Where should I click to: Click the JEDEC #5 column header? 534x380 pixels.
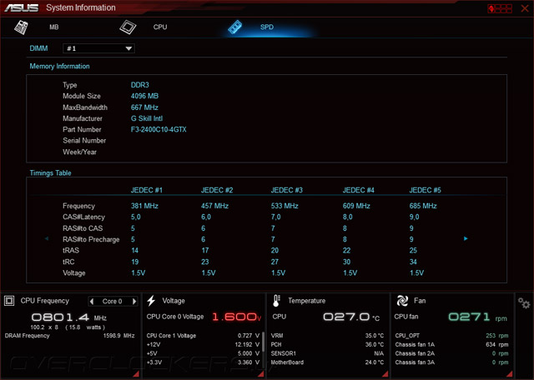pyautogui.click(x=425, y=190)
